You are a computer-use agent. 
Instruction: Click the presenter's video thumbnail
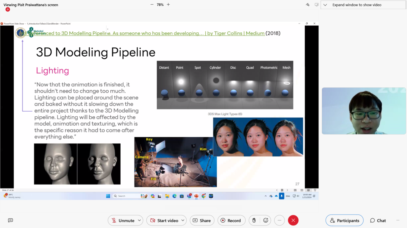(363, 111)
